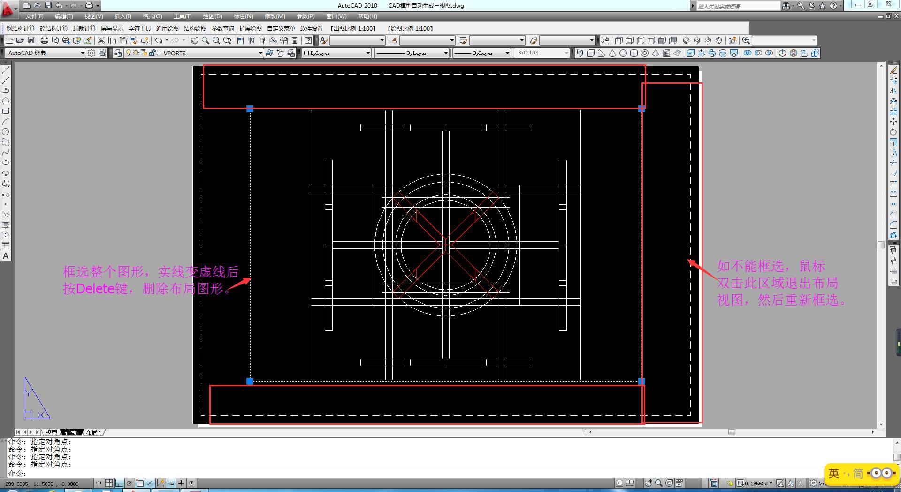Click the Erase tool in Modify toolbar

893,70
